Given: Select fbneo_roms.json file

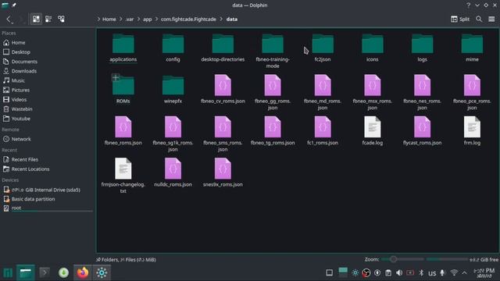Looking at the screenshot, I should [x=123, y=131].
